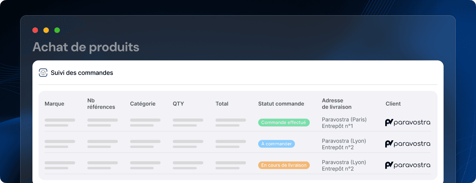
Task: Click the Paravostra (Lyon) address in the En cours de livraison row
Action: pyautogui.click(x=344, y=165)
